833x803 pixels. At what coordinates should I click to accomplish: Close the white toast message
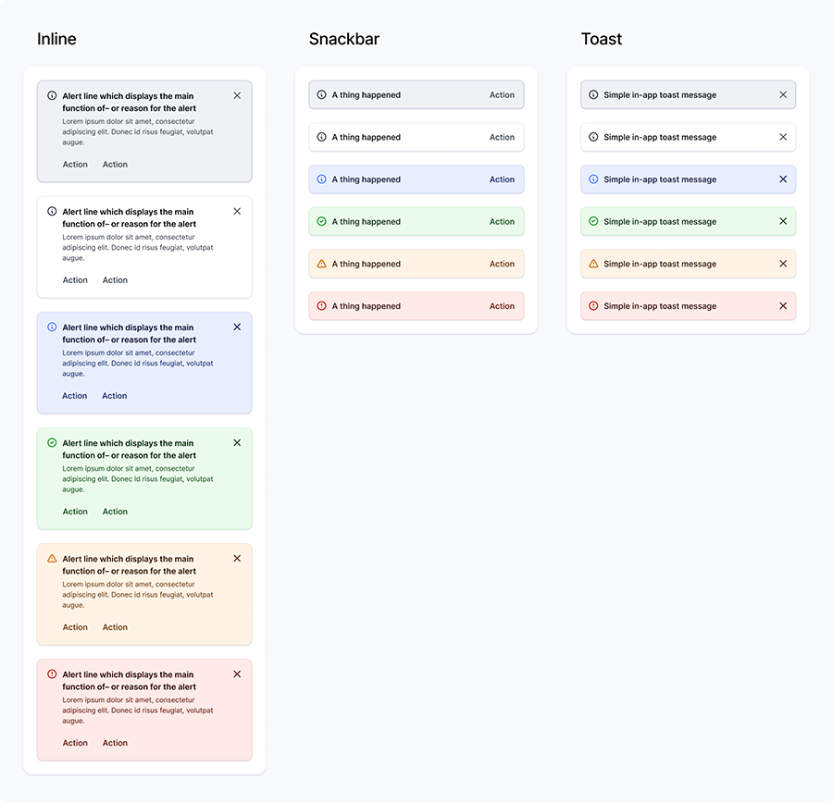[783, 137]
